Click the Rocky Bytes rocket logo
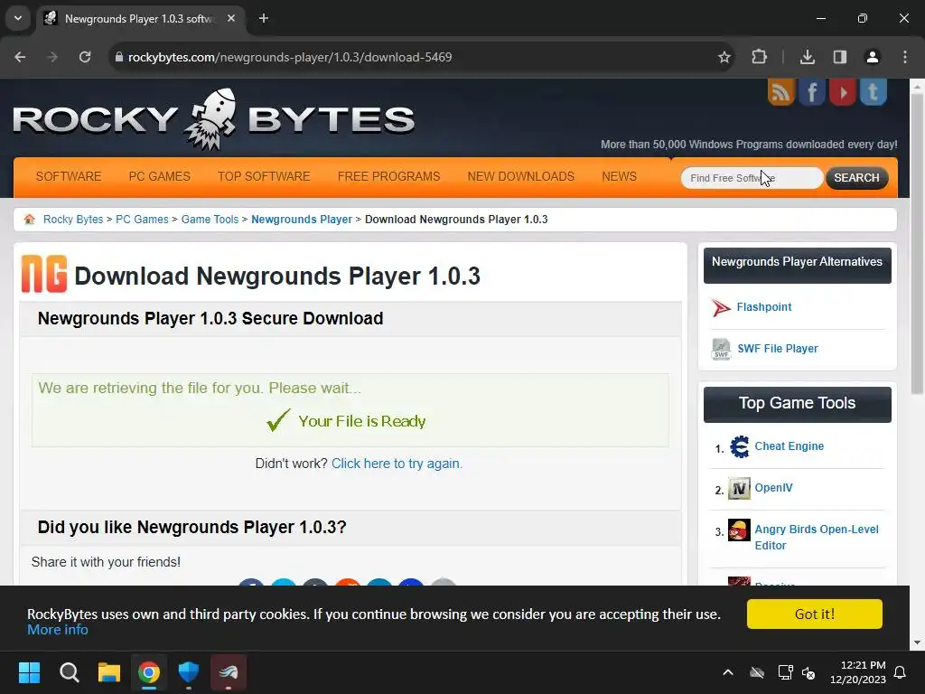 tap(213, 118)
